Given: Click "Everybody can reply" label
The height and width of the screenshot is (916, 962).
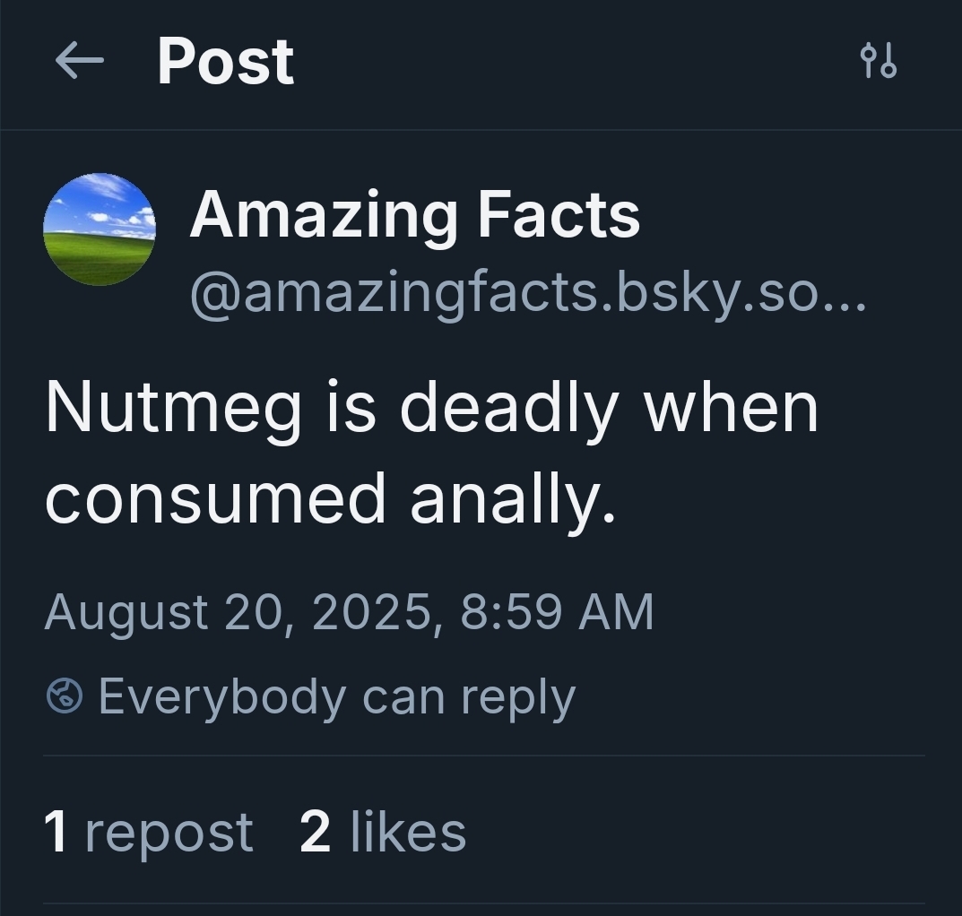Looking at the screenshot, I should [x=336, y=696].
